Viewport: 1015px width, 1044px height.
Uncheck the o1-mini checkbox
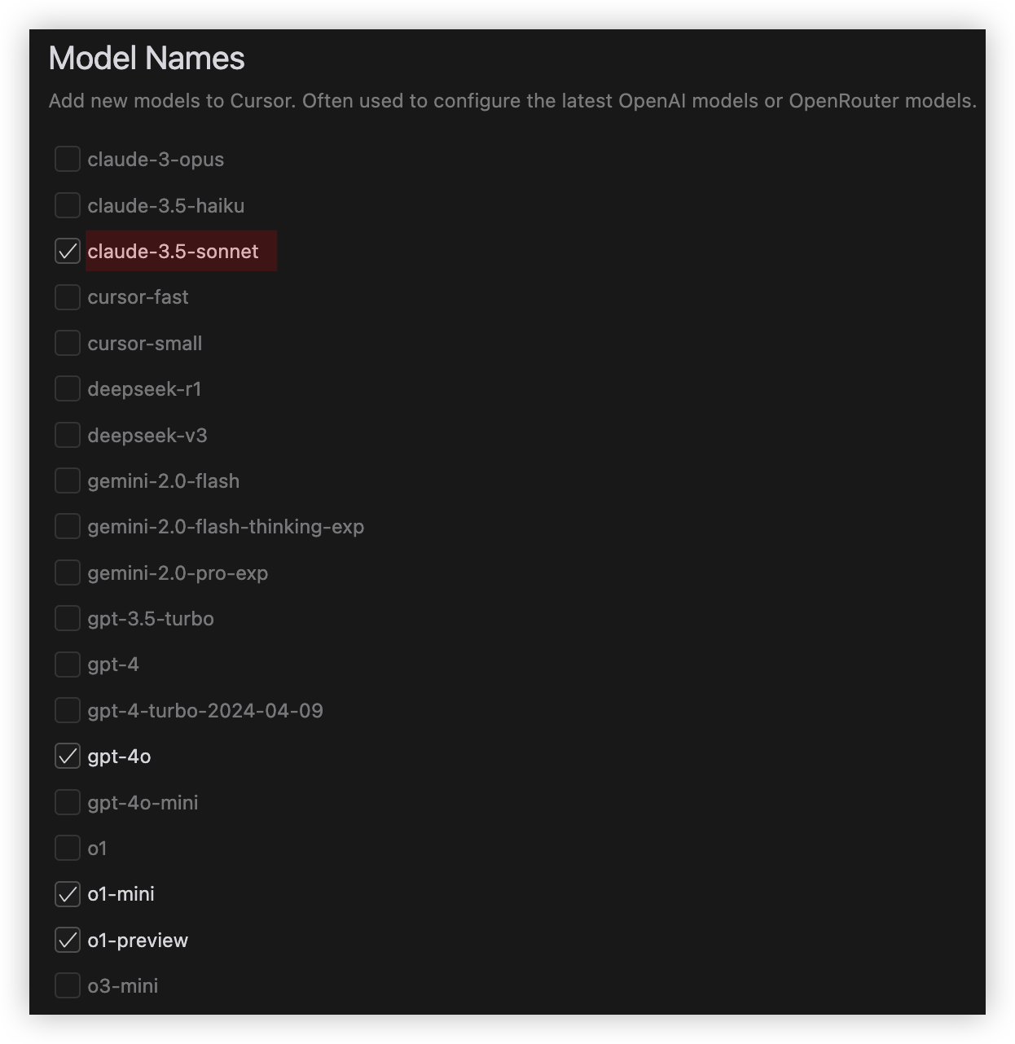pyautogui.click(x=68, y=894)
